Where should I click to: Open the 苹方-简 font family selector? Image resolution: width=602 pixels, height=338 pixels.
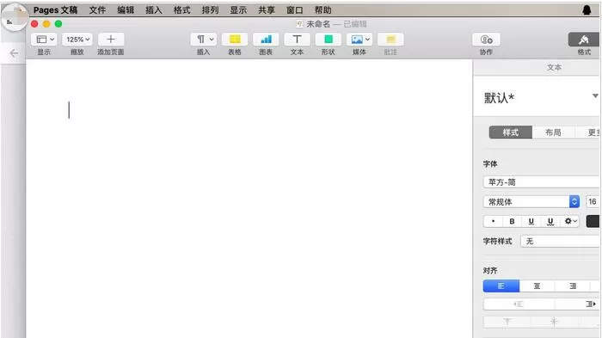pyautogui.click(x=541, y=182)
